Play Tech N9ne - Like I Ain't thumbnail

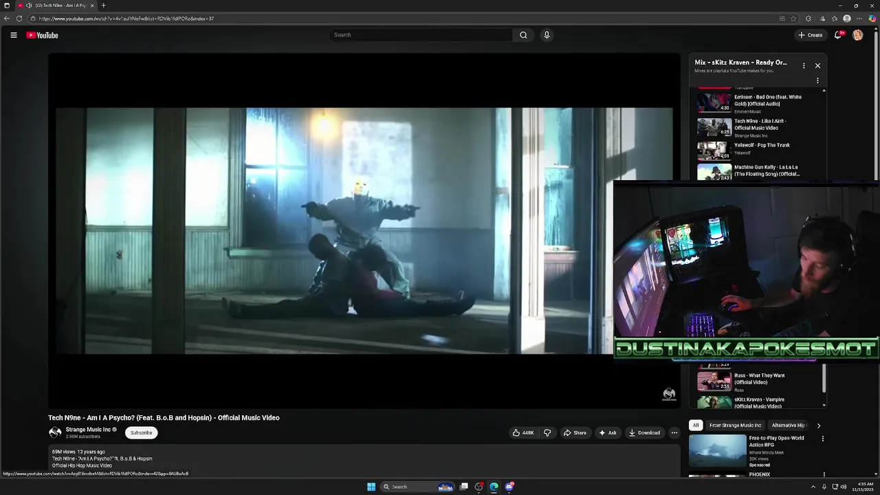click(714, 127)
